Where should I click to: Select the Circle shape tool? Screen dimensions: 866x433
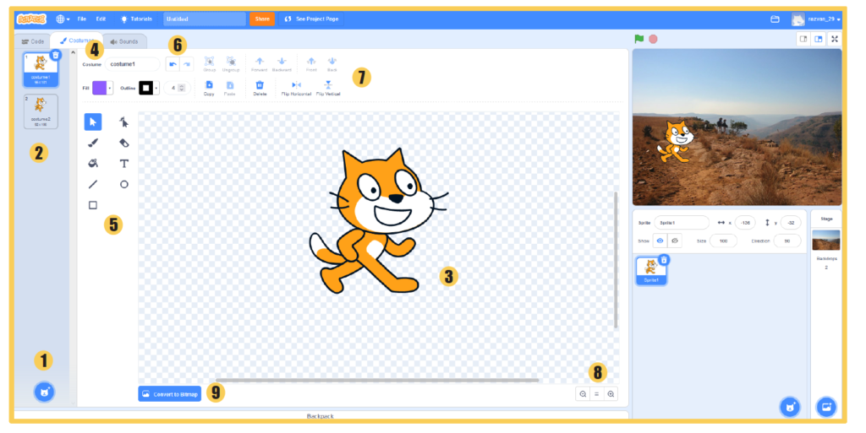point(124,184)
